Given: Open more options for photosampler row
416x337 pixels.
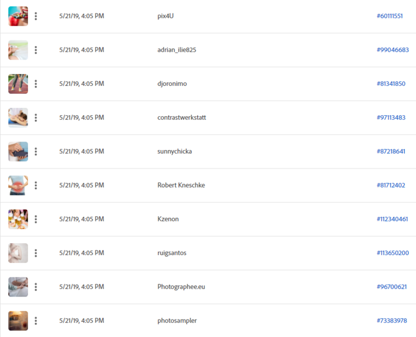Looking at the screenshot, I should pyautogui.click(x=36, y=321).
